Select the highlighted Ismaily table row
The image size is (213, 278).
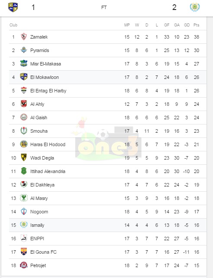click(108, 225)
